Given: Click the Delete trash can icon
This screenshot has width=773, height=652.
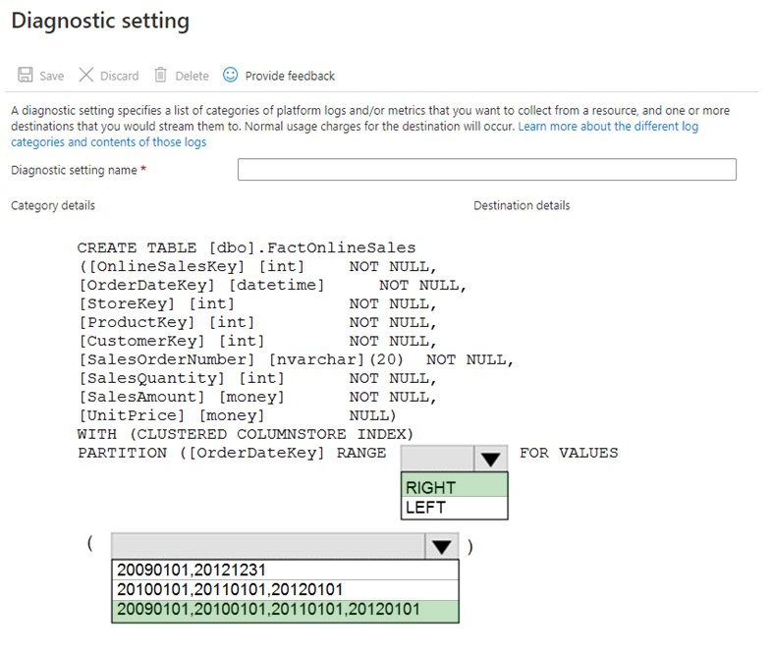Looking at the screenshot, I should coord(161,75).
